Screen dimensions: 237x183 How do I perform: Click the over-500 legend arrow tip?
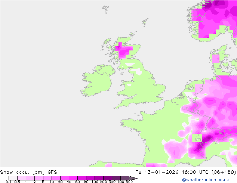(x=133, y=178)
